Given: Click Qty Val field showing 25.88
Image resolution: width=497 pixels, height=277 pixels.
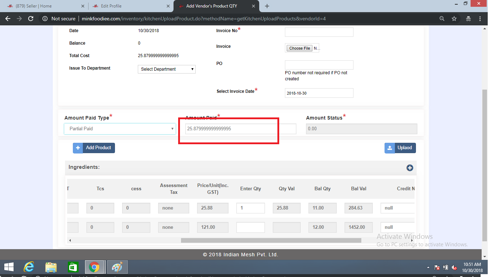Looking at the screenshot, I should pyautogui.click(x=287, y=208).
